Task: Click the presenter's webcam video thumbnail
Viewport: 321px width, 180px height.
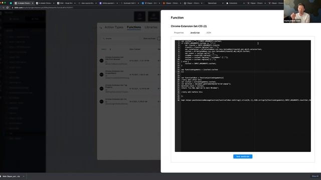Action: click(302, 11)
